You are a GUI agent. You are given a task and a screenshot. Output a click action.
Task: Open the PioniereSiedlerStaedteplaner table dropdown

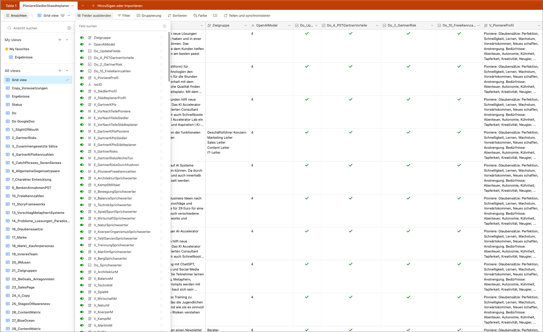[72, 6]
